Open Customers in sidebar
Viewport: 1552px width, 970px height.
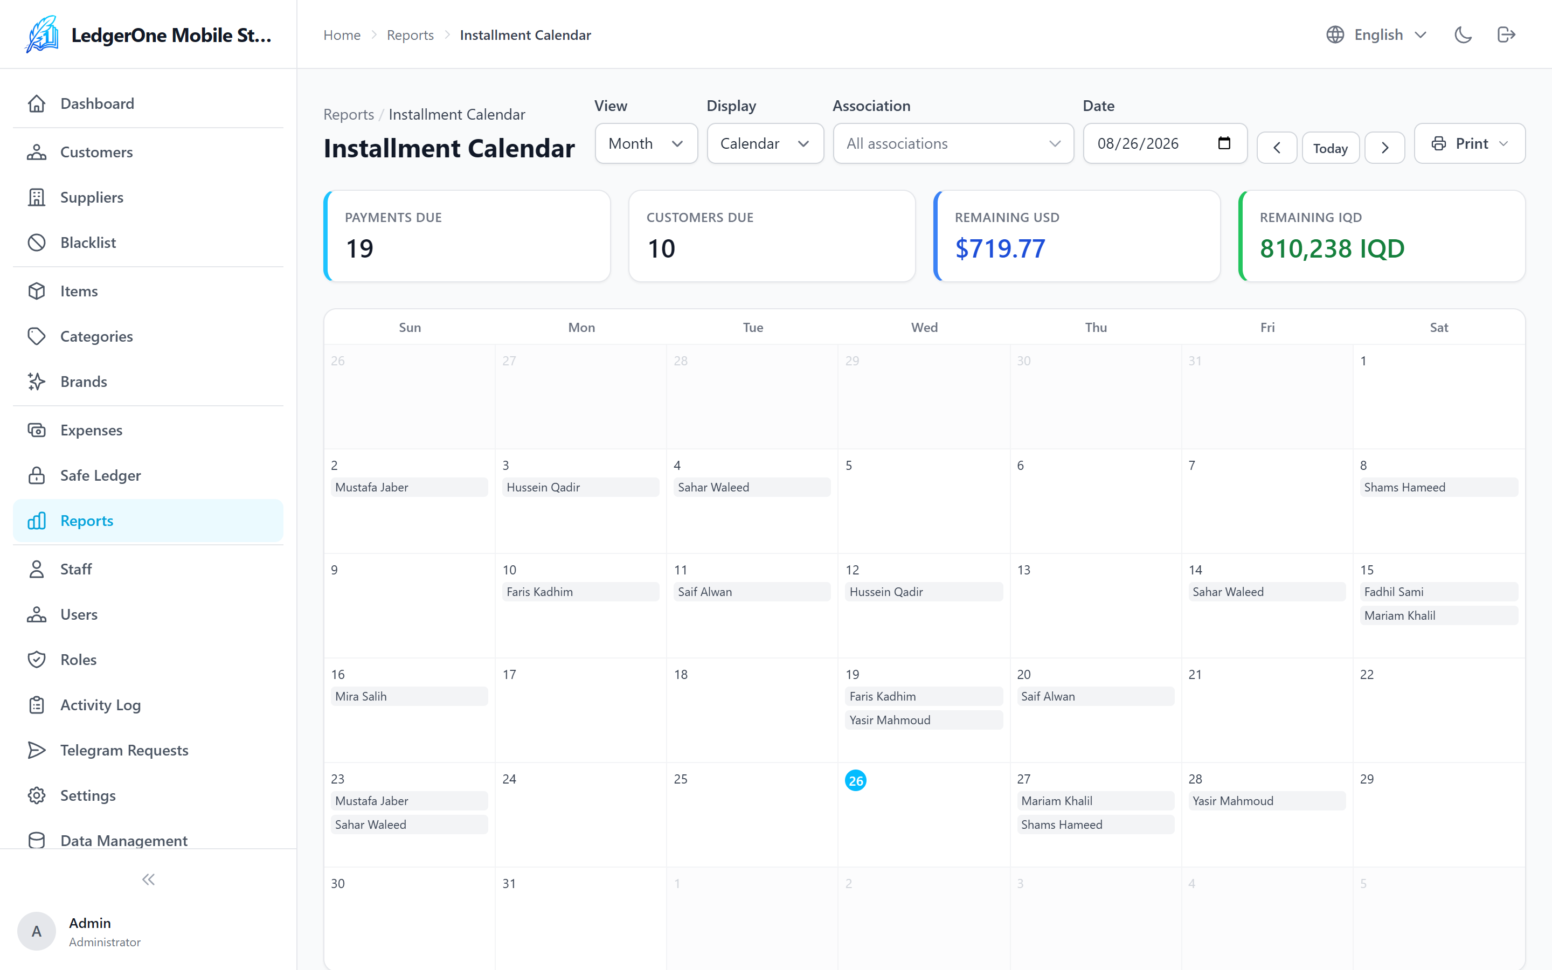pos(148,152)
